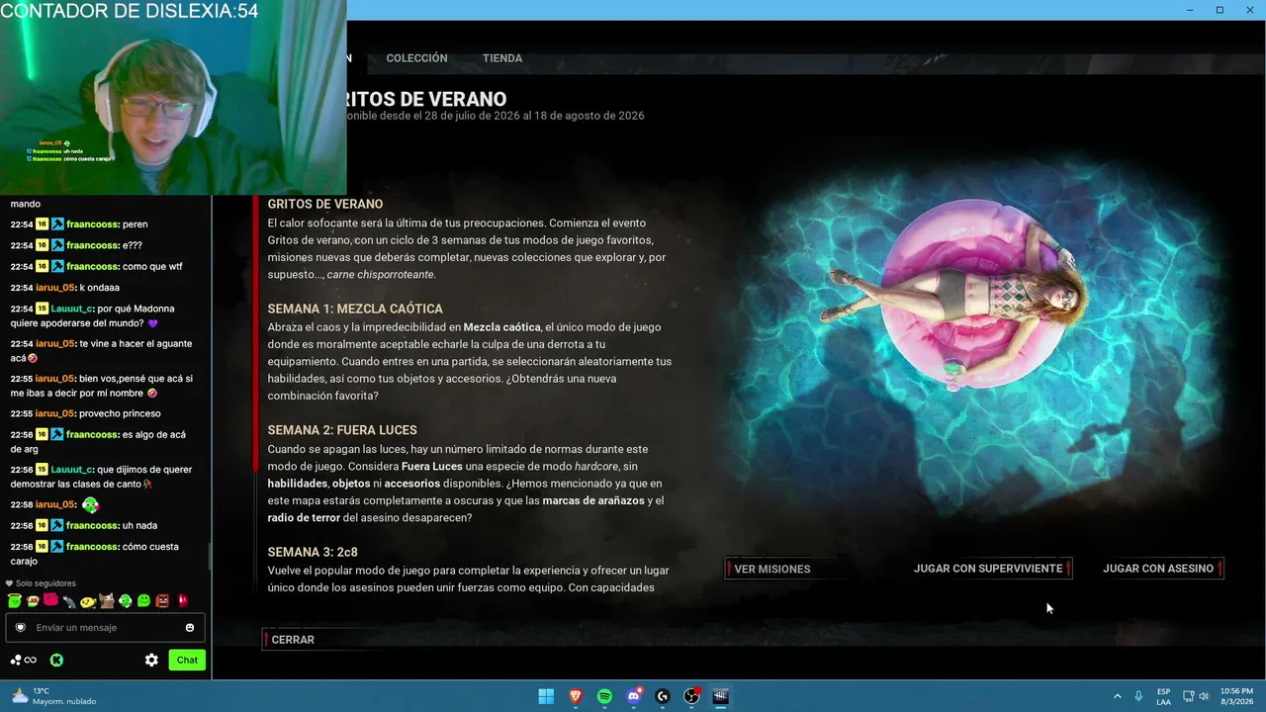Open the ESP LAA language switcher
The width and height of the screenshot is (1266, 712).
coord(1164,696)
